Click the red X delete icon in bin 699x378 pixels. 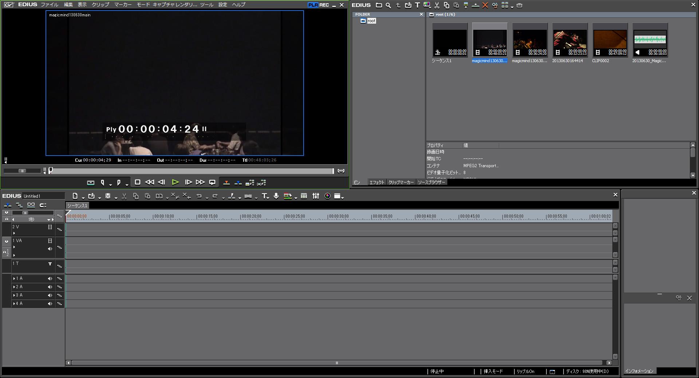[485, 5]
